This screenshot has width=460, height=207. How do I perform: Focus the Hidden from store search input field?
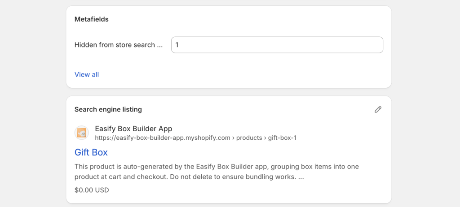[277, 45]
